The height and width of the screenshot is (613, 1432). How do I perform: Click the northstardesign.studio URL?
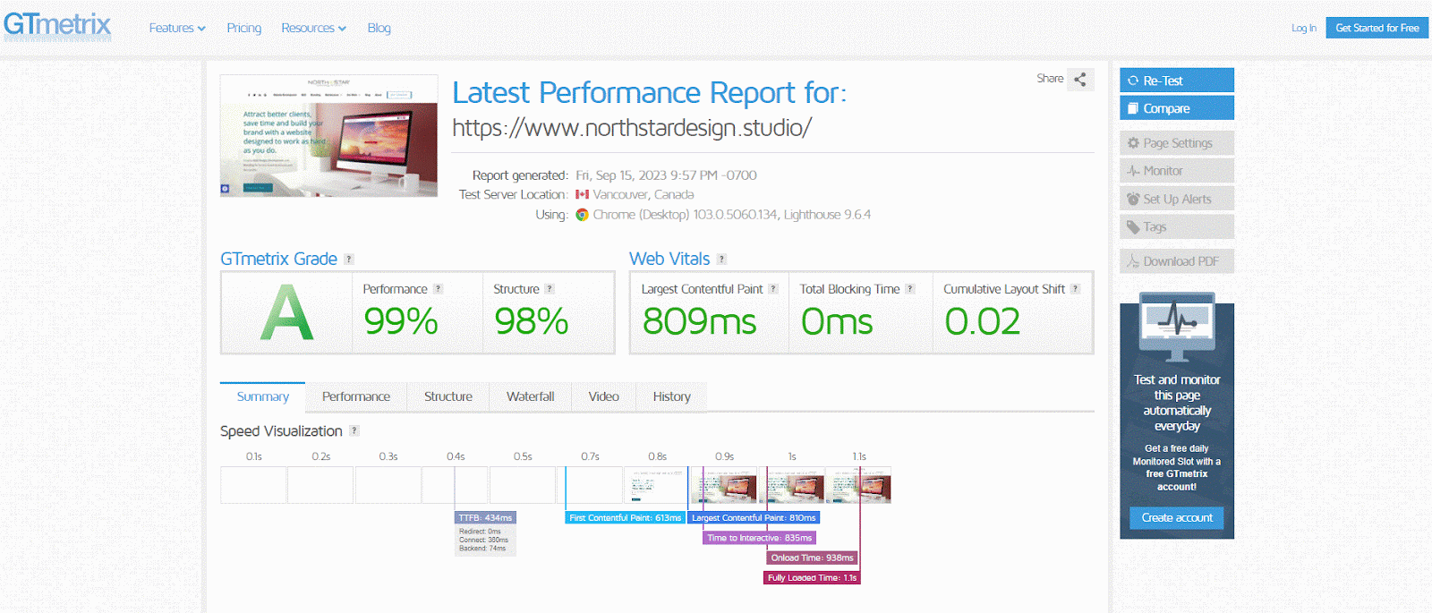(x=632, y=128)
